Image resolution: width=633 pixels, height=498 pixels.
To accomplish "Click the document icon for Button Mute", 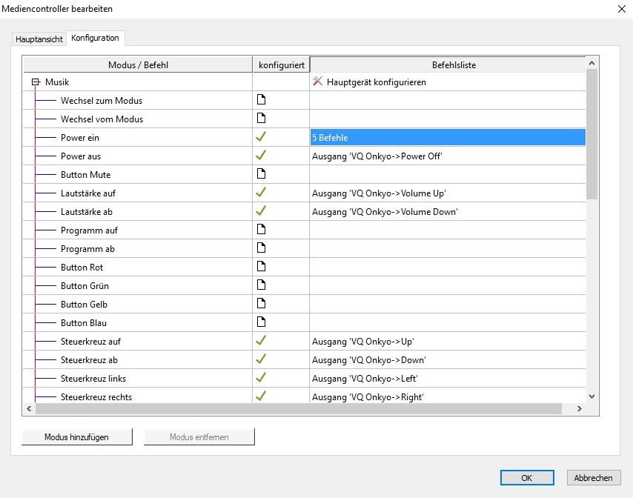I will pos(260,174).
